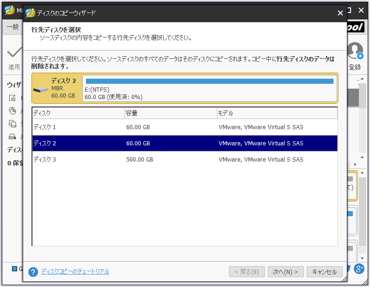
Task: Open the disk copy tutorial link
Action: click(75, 272)
